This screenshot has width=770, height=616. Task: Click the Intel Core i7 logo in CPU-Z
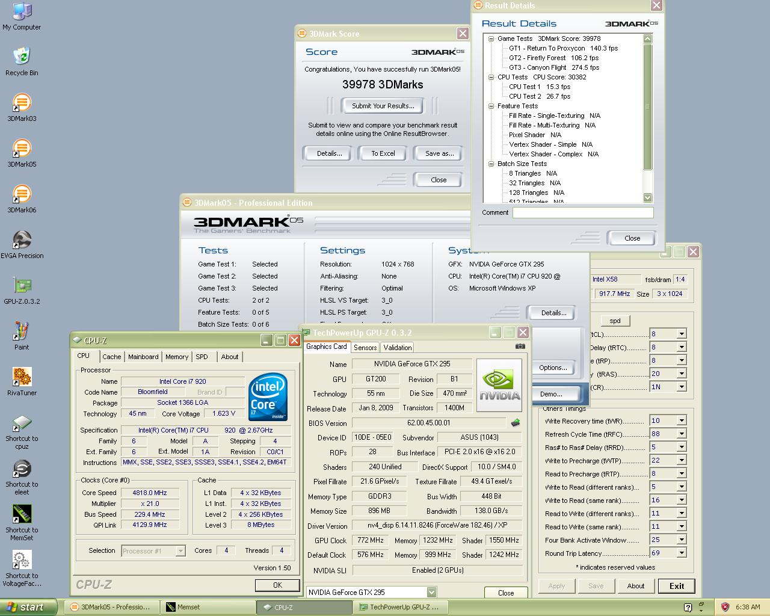coord(268,396)
